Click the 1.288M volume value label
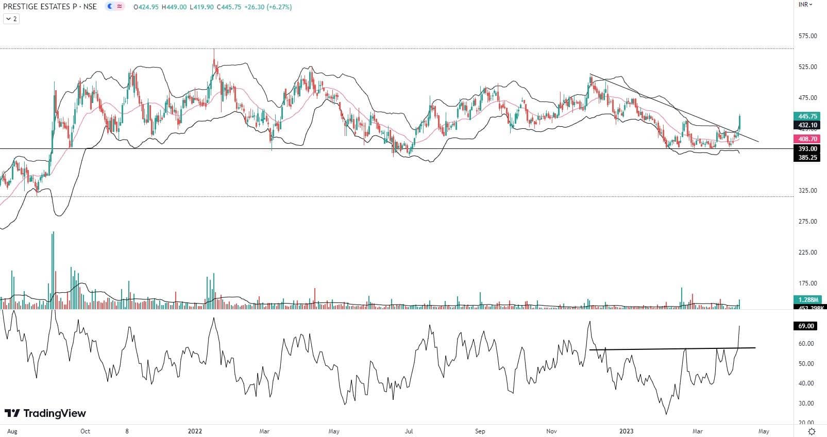 coord(807,299)
